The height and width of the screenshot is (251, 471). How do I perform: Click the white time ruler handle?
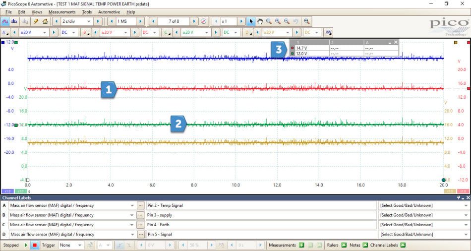(x=28, y=181)
